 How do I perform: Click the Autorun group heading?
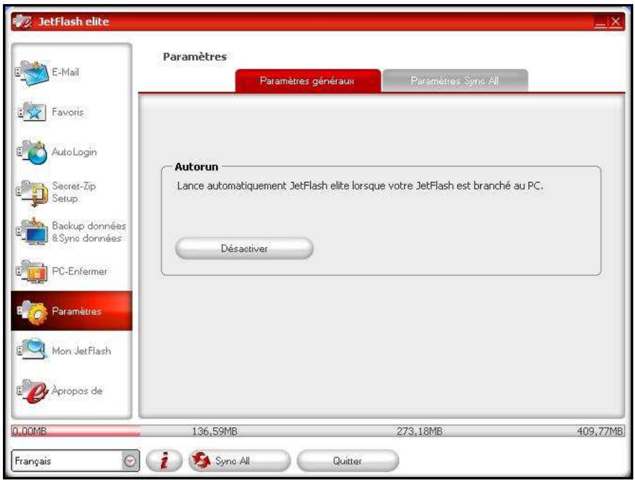(x=196, y=167)
